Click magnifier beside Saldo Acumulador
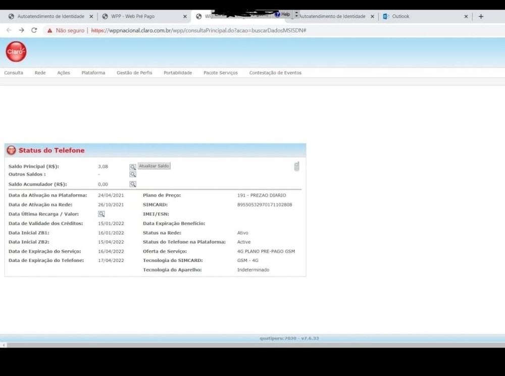 coord(132,184)
